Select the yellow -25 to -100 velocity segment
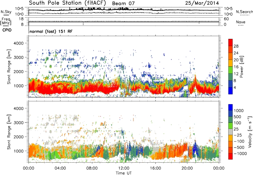Image resolution: width=253 pixels, height=175 pixels. tap(231, 138)
